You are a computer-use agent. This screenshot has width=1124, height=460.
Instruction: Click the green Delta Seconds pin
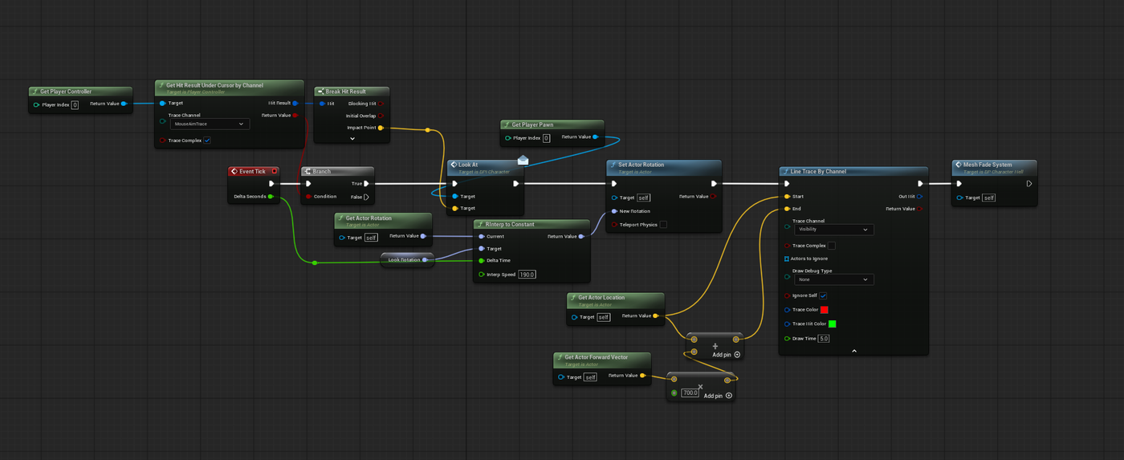(271, 196)
